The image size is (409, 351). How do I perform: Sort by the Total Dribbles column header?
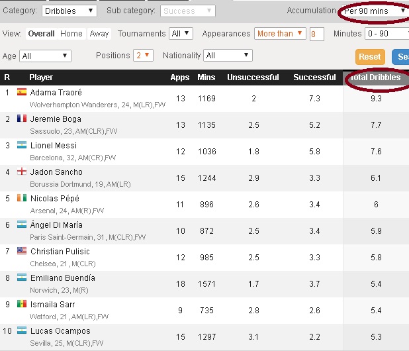(x=376, y=77)
